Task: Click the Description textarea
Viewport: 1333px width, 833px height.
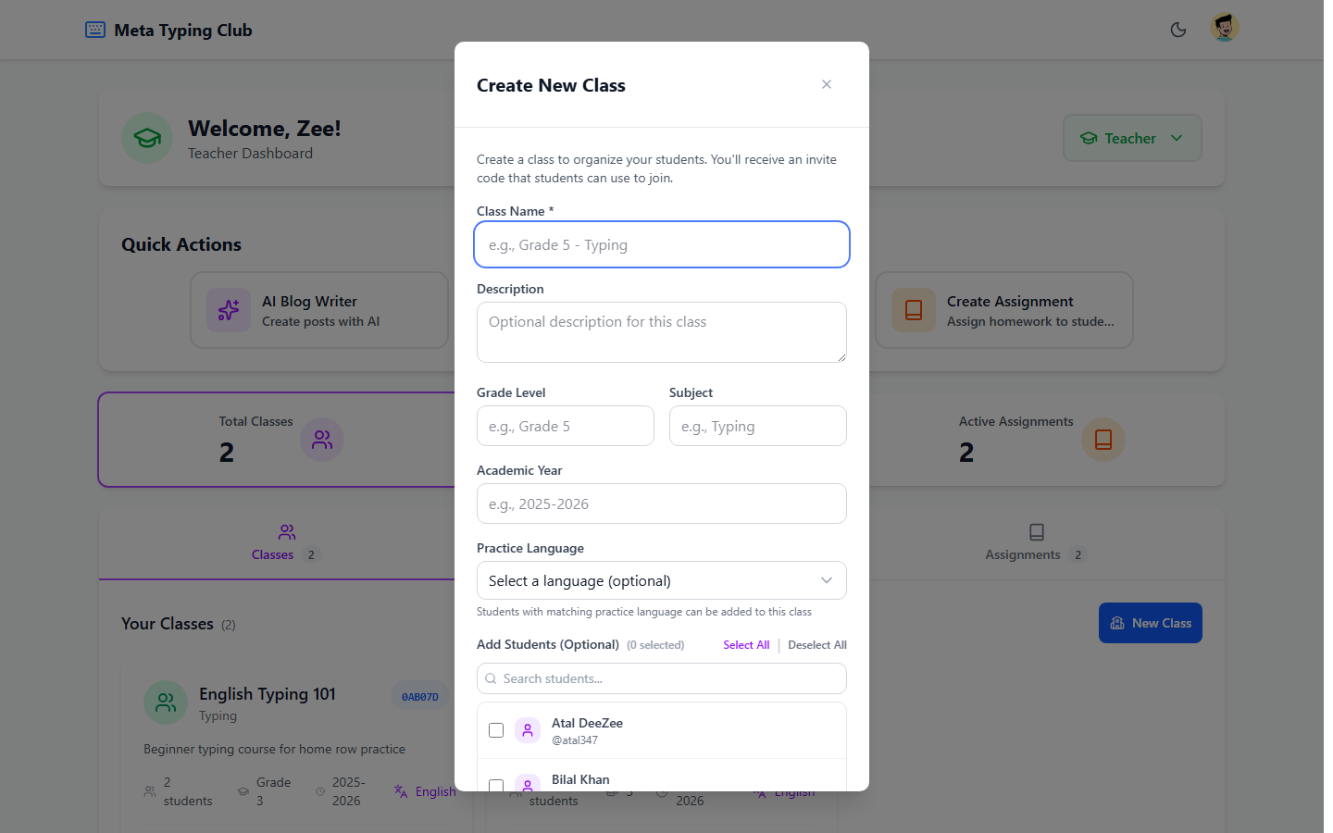Action: tap(662, 332)
